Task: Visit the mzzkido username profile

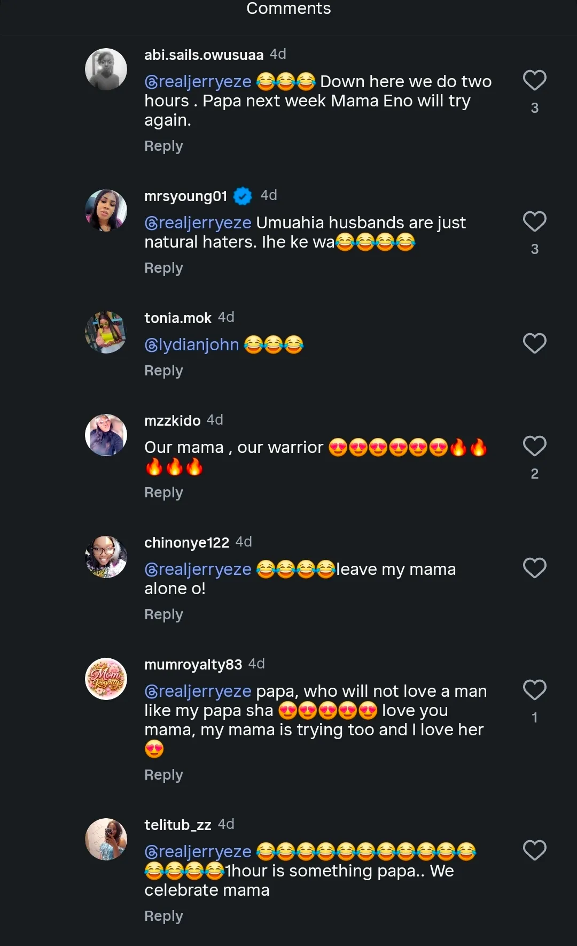Action: coord(172,421)
